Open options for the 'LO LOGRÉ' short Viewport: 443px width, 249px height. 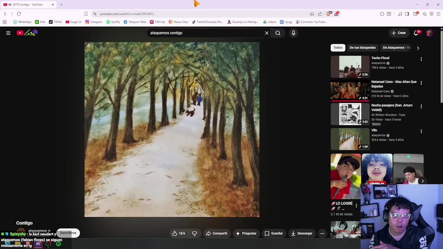click(356, 206)
